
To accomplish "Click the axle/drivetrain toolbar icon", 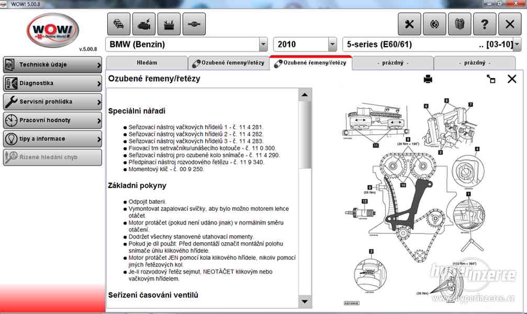I will (194, 24).
